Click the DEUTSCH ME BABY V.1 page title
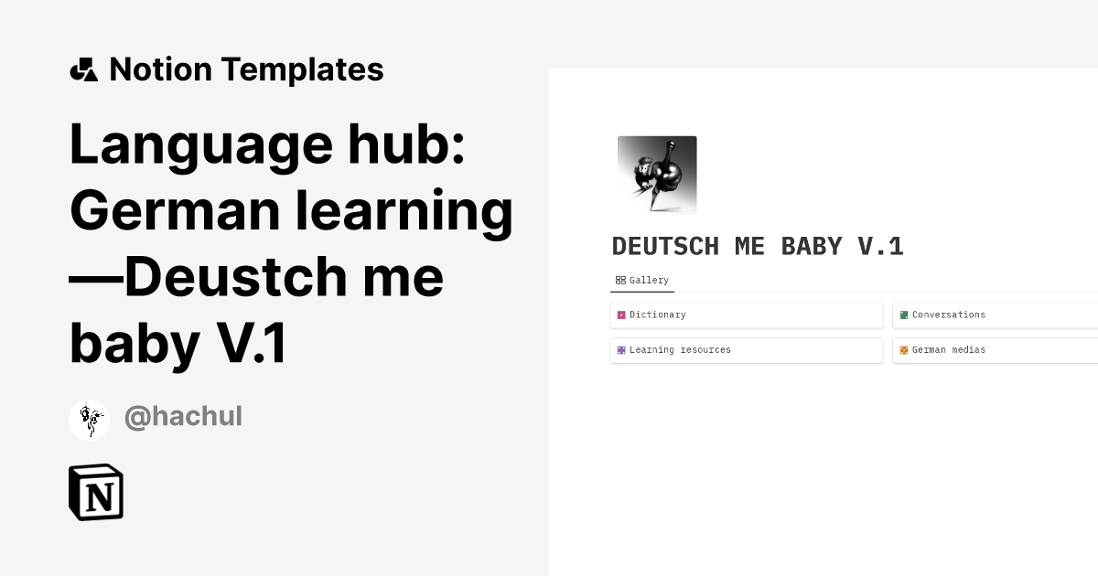The image size is (1098, 576). tap(758, 246)
